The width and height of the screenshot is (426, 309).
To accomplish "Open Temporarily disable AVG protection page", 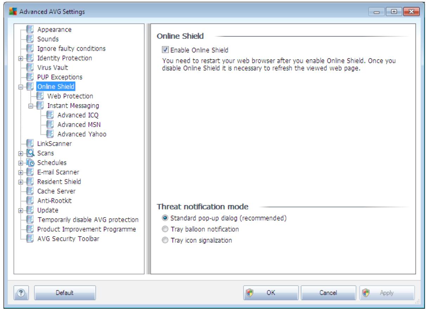I will 88,220.
